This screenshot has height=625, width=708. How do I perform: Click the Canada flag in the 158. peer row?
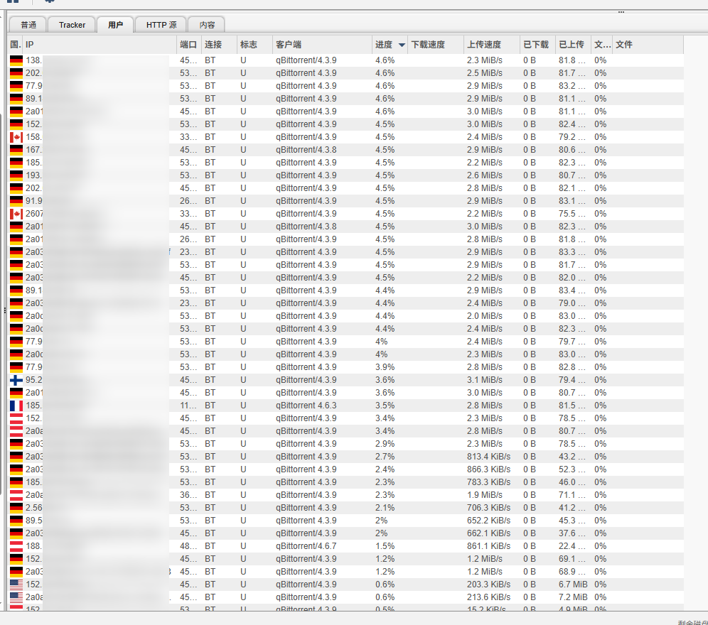coord(16,137)
